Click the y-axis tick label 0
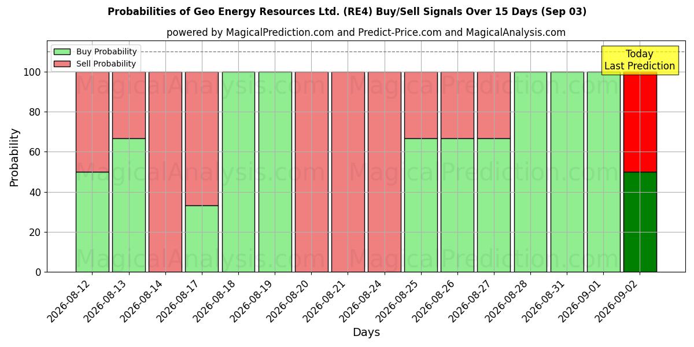This screenshot has width=694, height=347. [39, 272]
